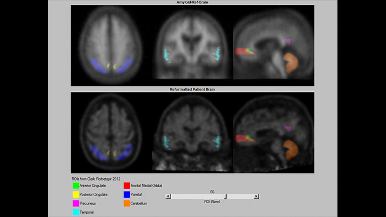Click the Precuneus legend label
The height and width of the screenshot is (217, 386).
88,203
